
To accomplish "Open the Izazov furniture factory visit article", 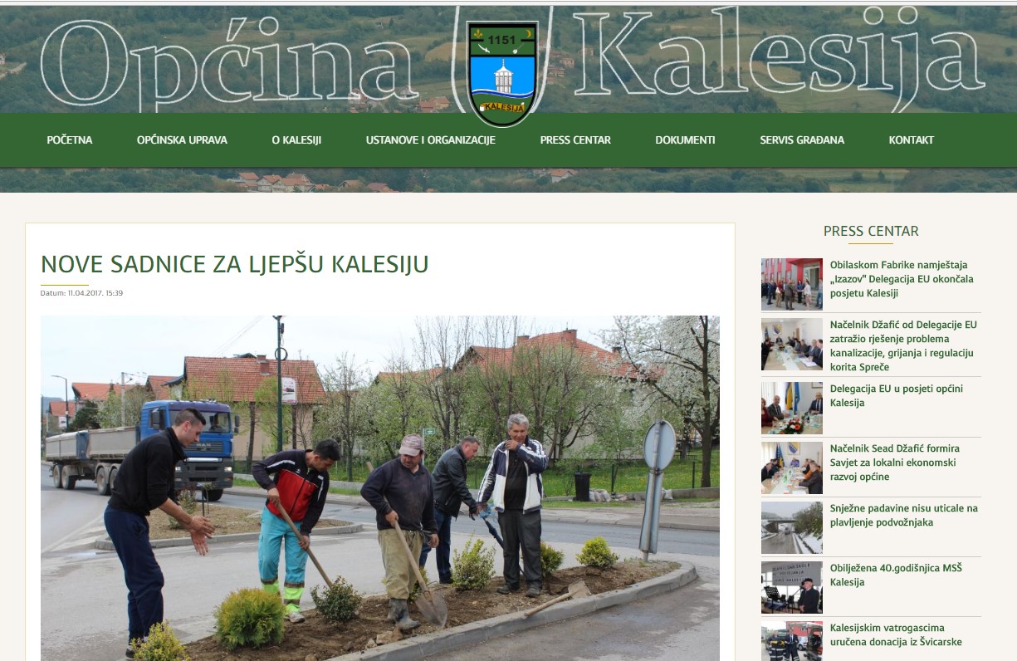I will [902, 279].
